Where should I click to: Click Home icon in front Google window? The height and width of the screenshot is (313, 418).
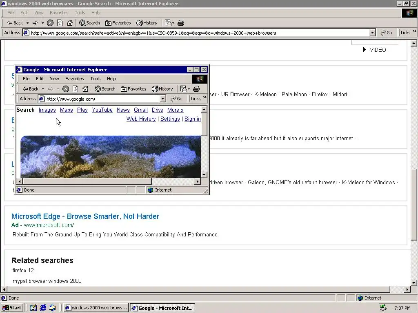tap(85, 89)
